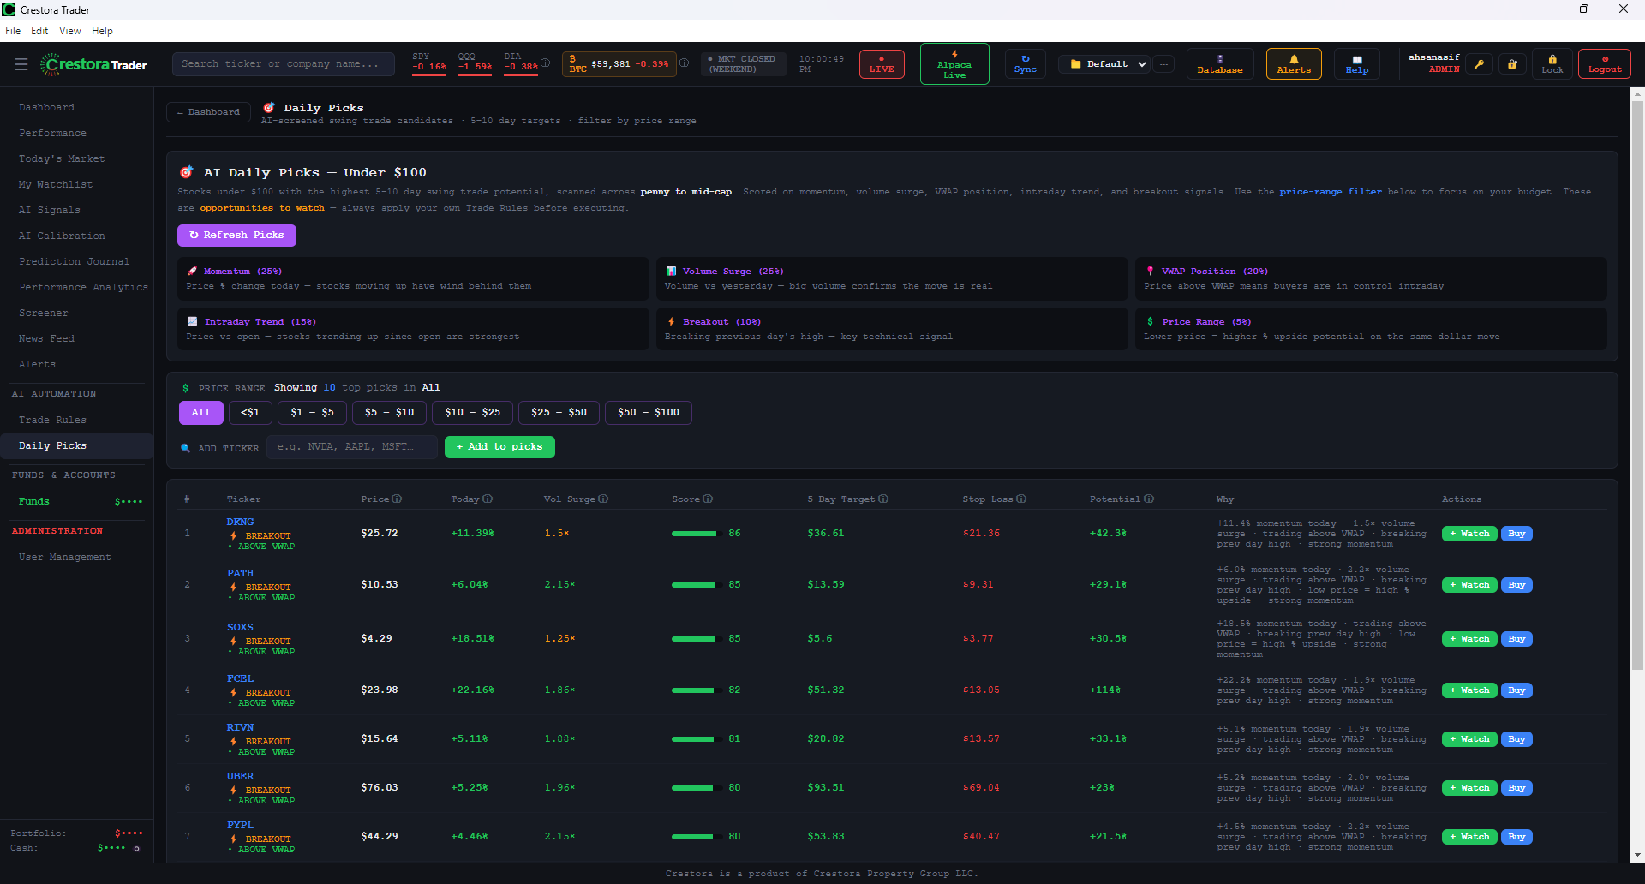Click the Refresh Picks button
The width and height of the screenshot is (1645, 884).
tap(236, 236)
